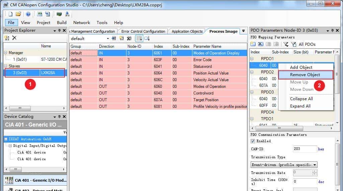Open the Network menu
The width and height of the screenshot is (343, 191).
[x=82, y=22]
